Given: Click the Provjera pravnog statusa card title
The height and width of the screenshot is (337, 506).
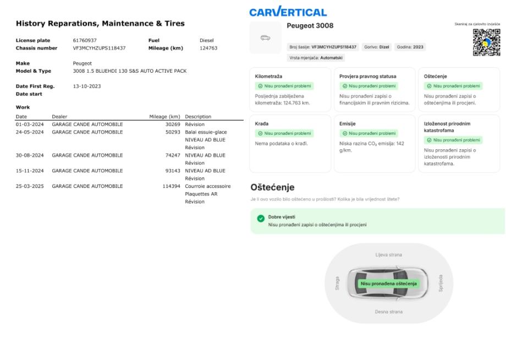Looking at the screenshot, I should coord(367,76).
